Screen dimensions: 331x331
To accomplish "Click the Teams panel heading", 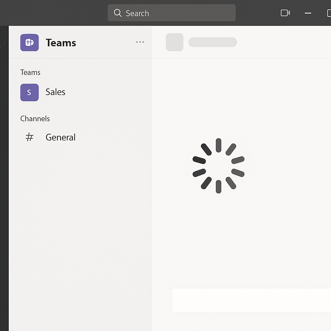I will click(x=61, y=43).
